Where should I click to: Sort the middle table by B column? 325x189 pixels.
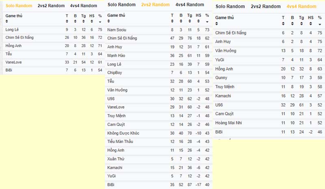pos(181,21)
